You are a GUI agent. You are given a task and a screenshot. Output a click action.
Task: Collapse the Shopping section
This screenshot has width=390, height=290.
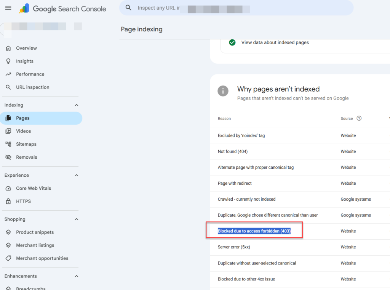point(76,219)
